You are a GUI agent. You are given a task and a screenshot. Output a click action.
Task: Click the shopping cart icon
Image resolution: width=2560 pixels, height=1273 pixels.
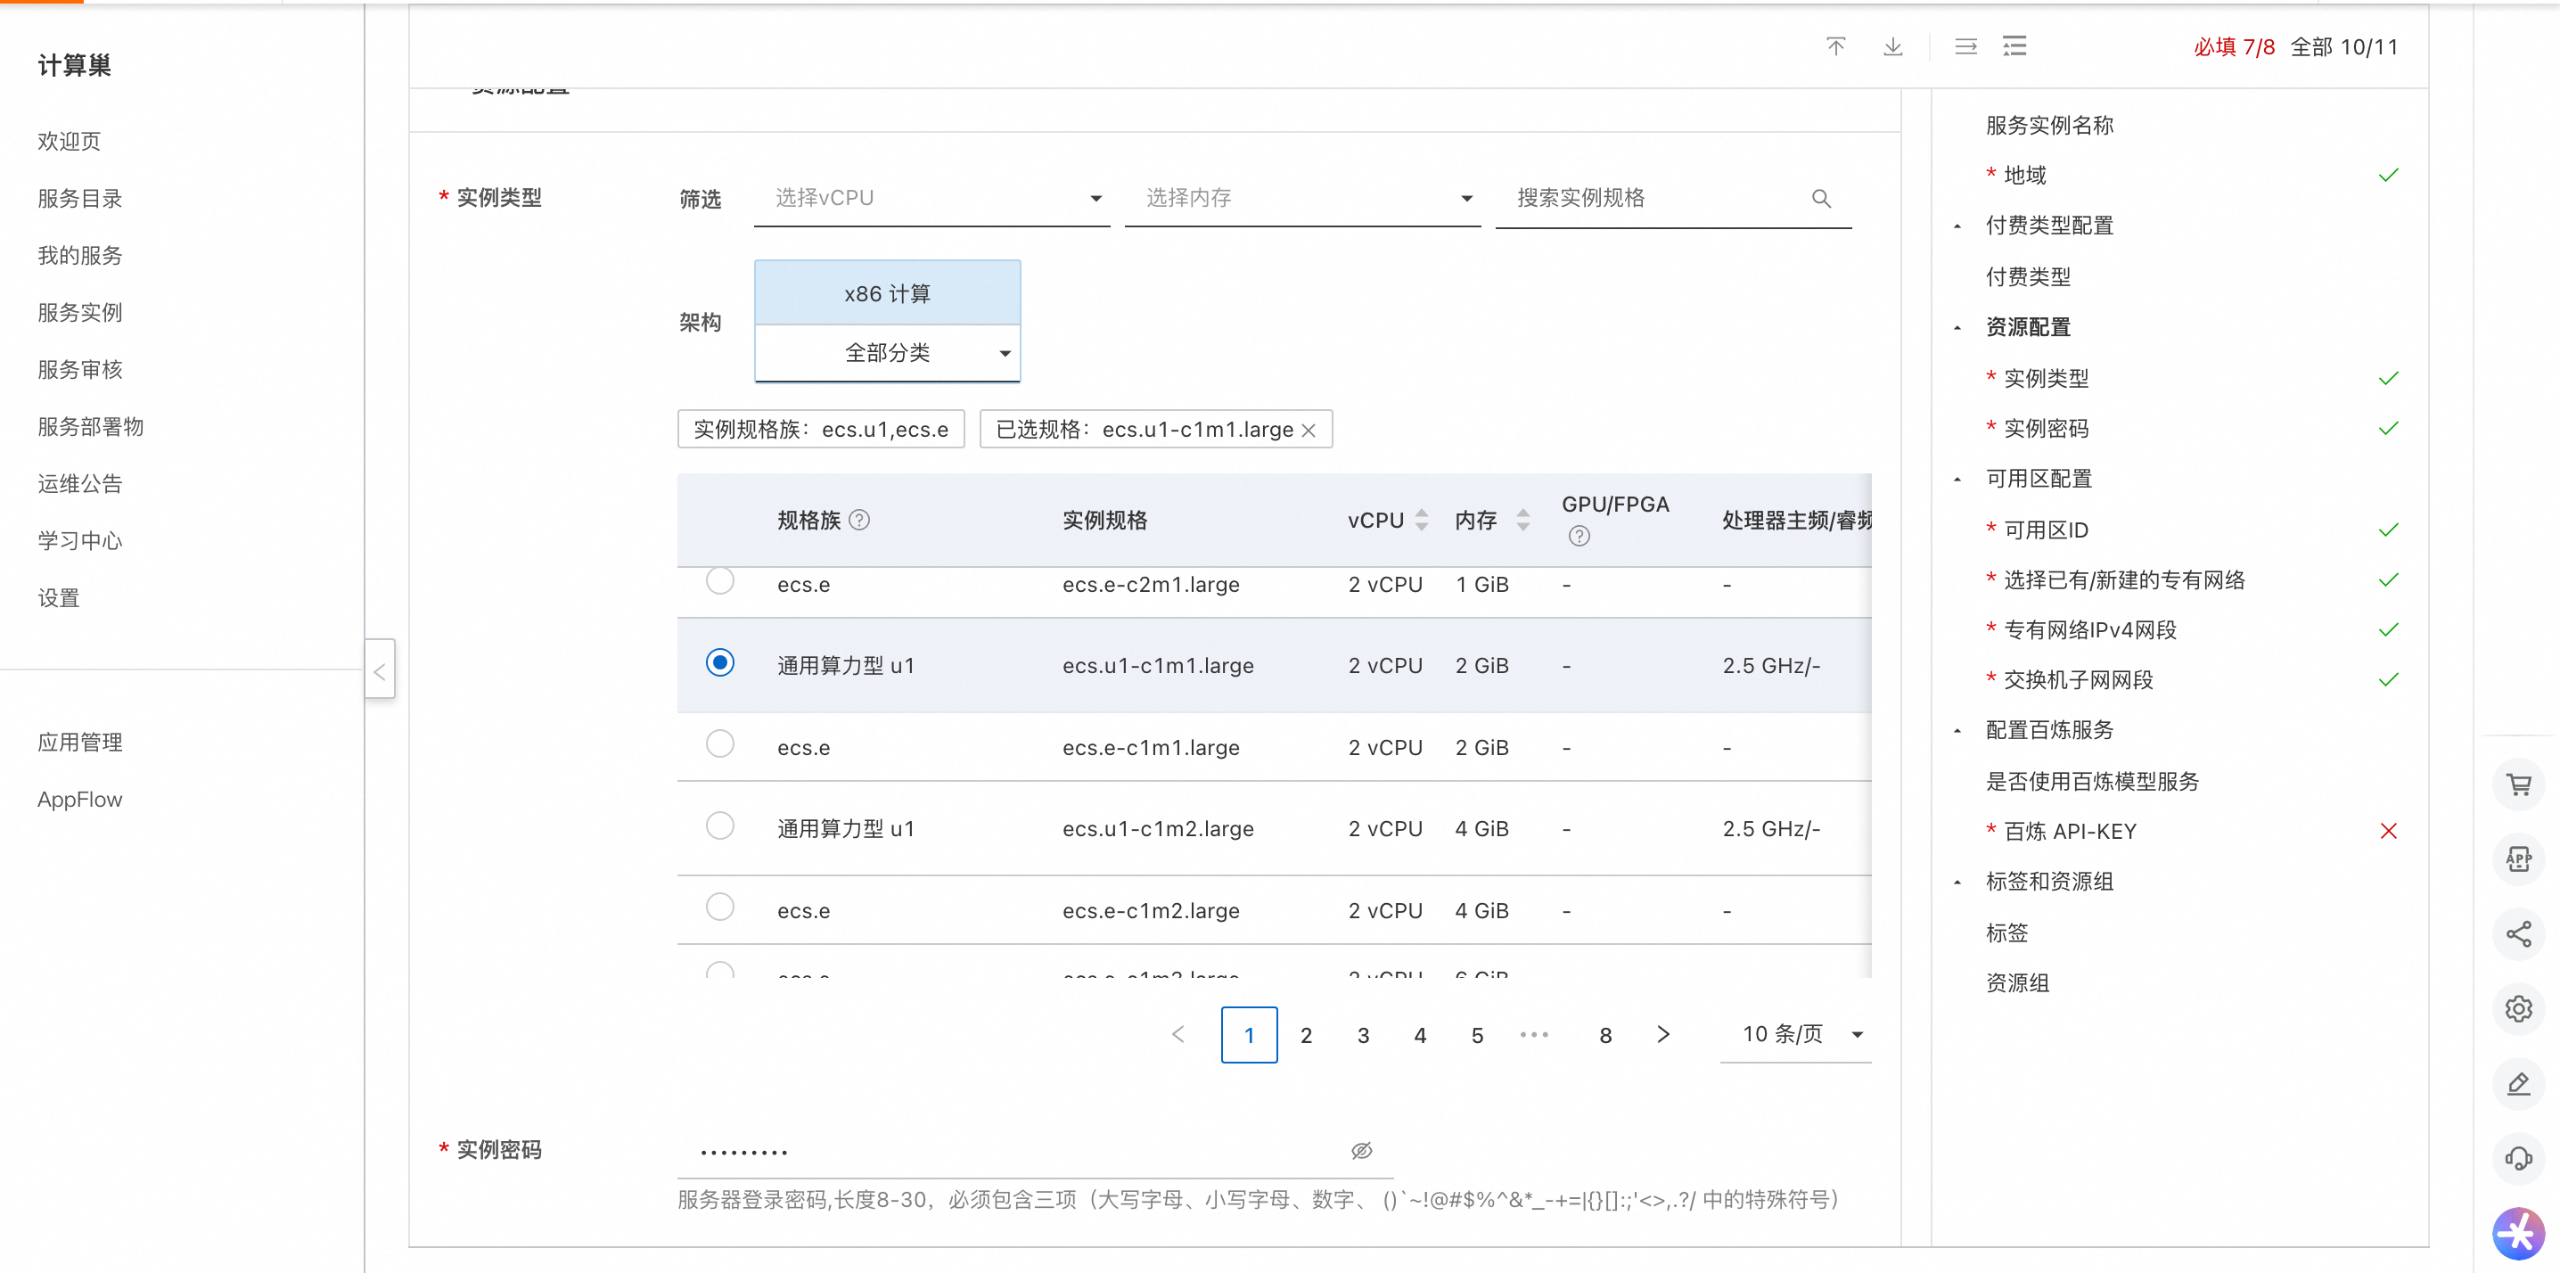[x=2517, y=785]
